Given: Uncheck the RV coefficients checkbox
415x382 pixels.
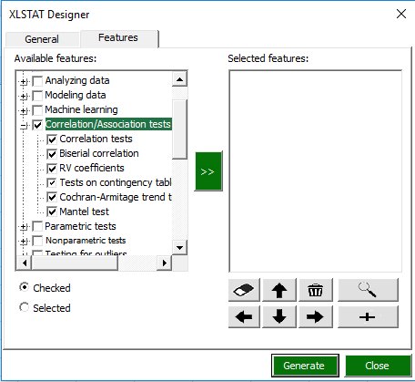Looking at the screenshot, I should tap(52, 169).
